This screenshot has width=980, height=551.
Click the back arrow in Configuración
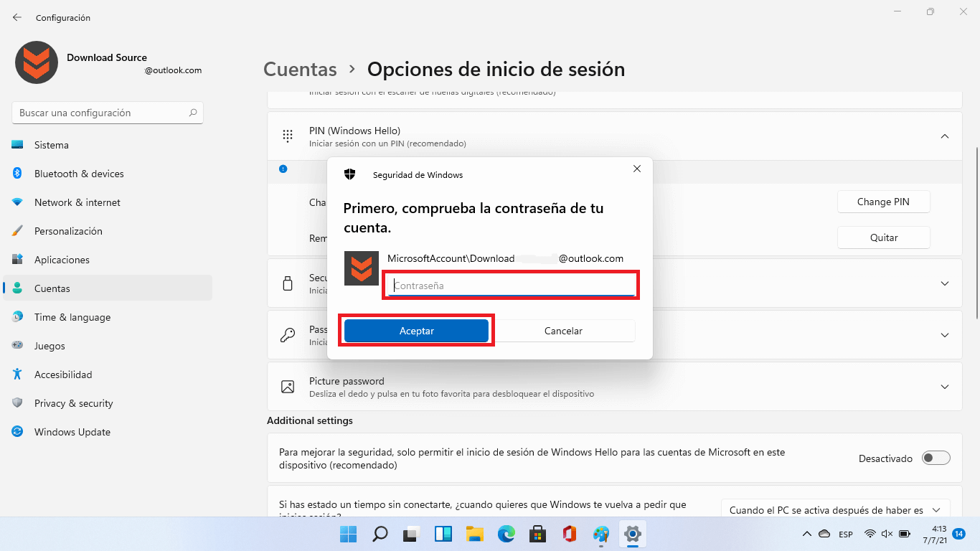[x=17, y=17]
